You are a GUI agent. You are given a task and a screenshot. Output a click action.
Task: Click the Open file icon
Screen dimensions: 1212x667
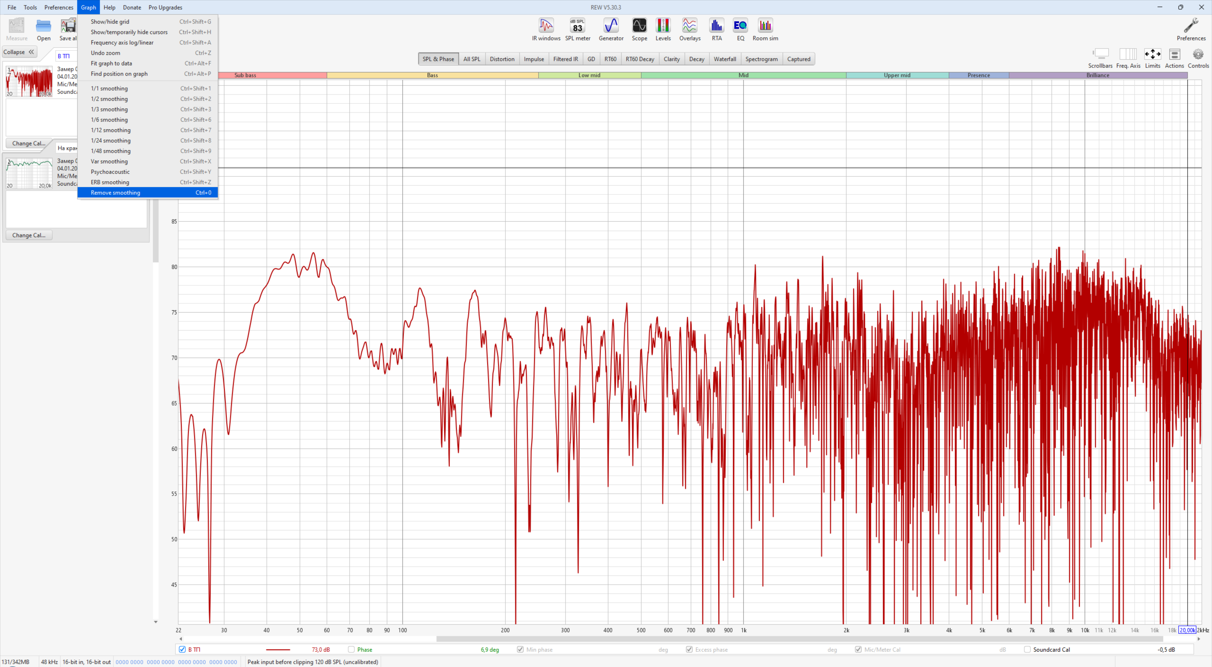click(x=43, y=29)
